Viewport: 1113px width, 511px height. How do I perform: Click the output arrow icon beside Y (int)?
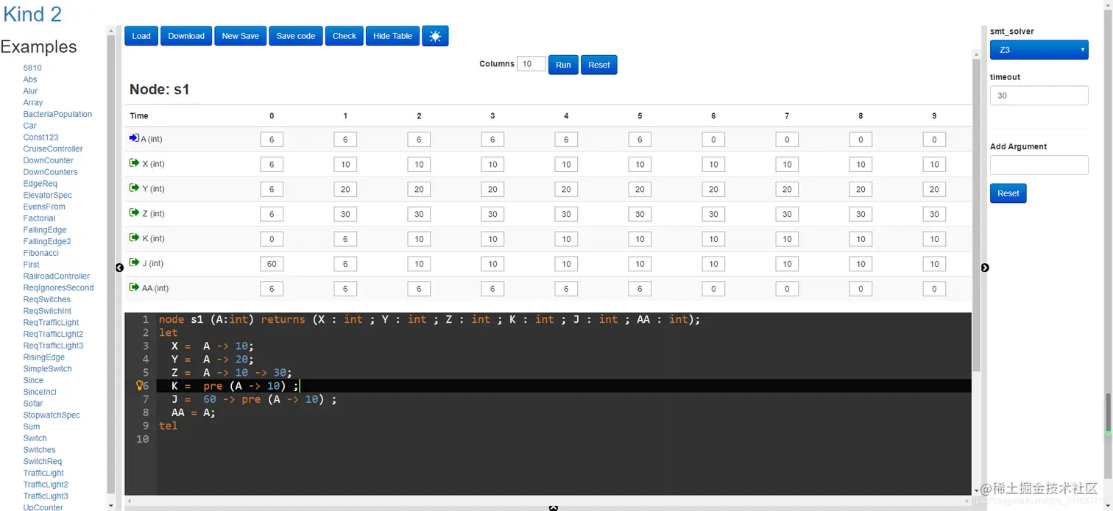click(x=134, y=188)
